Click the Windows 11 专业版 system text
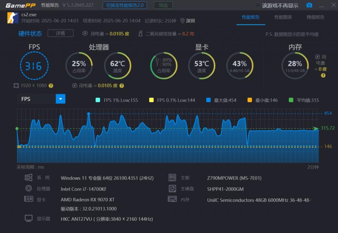Image resolution: width=338 pixels, height=233 pixels. pyautogui.click(x=107, y=178)
